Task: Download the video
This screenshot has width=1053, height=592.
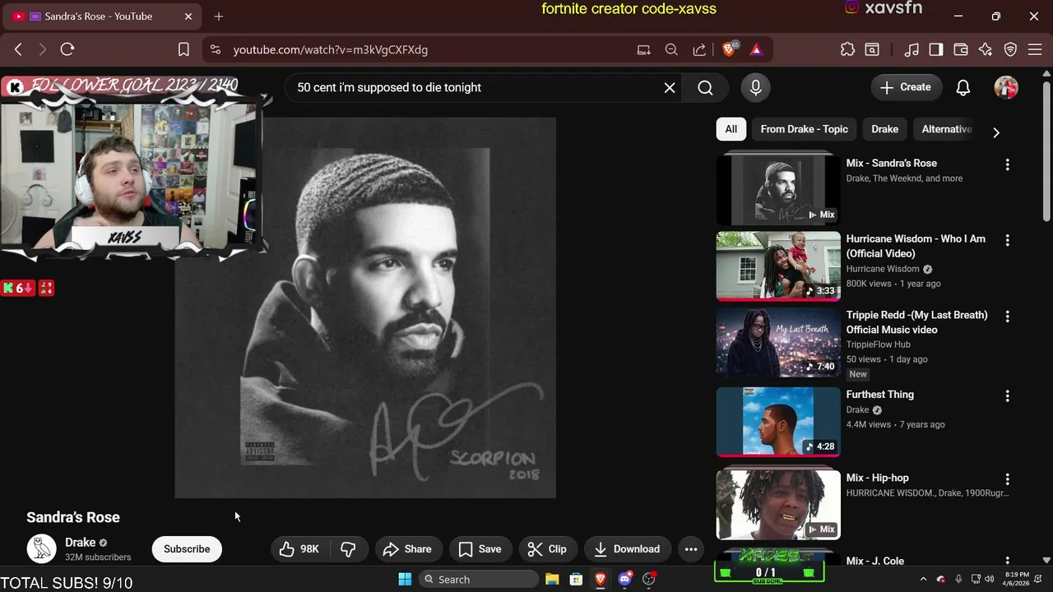Action: tap(628, 549)
